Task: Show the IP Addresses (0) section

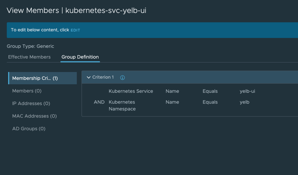Action: (31, 103)
